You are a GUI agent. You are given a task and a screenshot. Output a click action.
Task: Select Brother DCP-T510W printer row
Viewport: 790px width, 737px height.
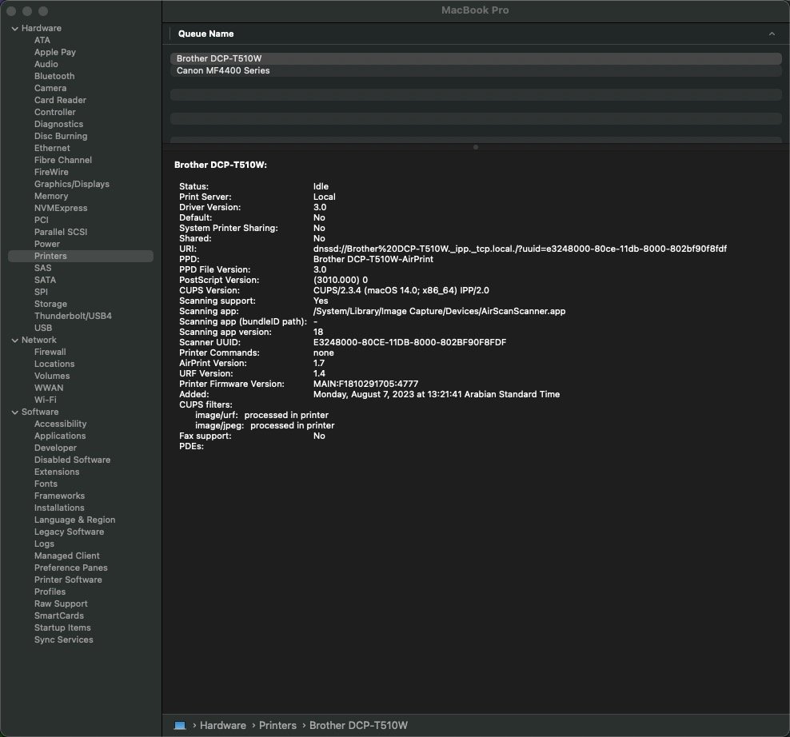pyautogui.click(x=476, y=58)
